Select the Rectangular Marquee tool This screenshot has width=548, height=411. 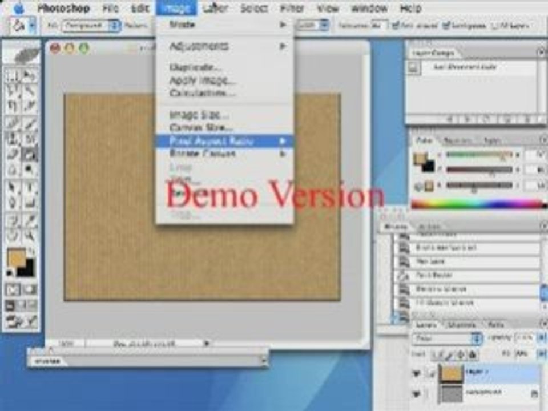[x=13, y=75]
